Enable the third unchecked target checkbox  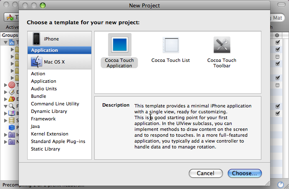click(277, 56)
